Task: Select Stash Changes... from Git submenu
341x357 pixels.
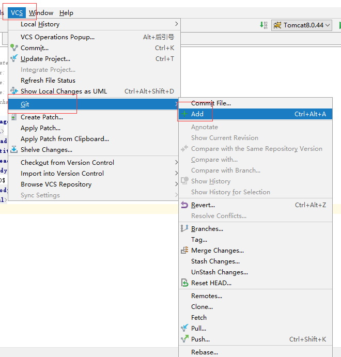Action: point(215,261)
